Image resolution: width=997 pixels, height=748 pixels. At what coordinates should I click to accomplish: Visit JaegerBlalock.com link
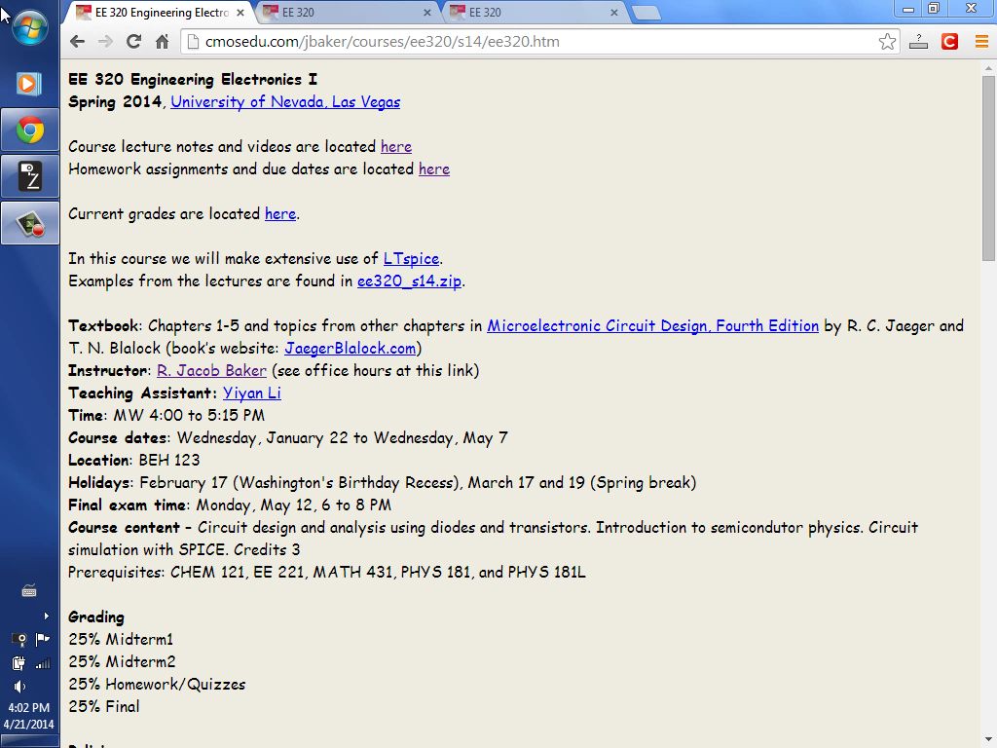[351, 348]
